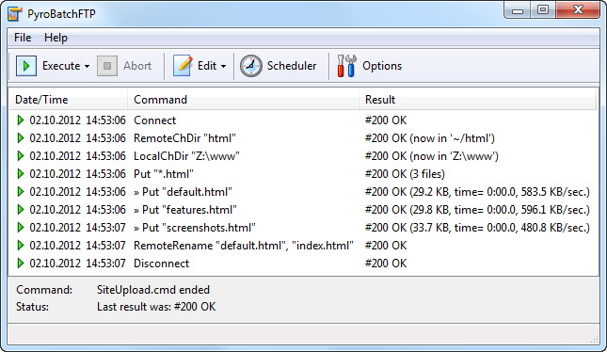This screenshot has width=607, height=352.
Task: Click the result showing 480.8 KB/sec.
Action: tap(477, 228)
